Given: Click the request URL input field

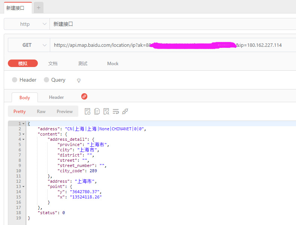Looking at the screenshot, I should 173,45.
